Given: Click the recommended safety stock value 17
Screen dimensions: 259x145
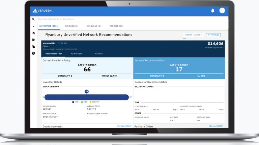Looking at the screenshot, I should point(179,70).
